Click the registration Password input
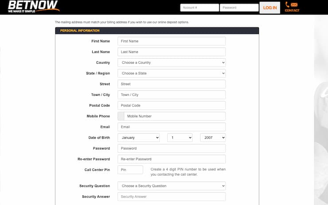 (172, 148)
